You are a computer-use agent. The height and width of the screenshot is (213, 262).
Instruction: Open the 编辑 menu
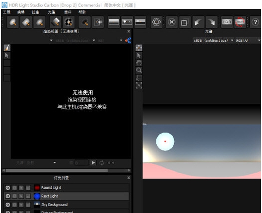click(21, 12)
